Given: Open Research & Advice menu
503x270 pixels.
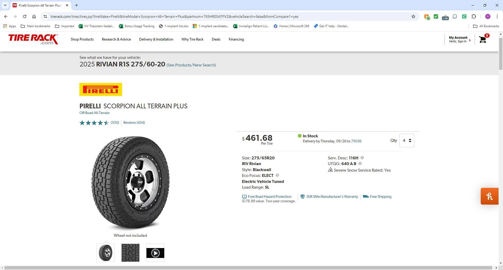Looking at the screenshot, I should tap(116, 39).
